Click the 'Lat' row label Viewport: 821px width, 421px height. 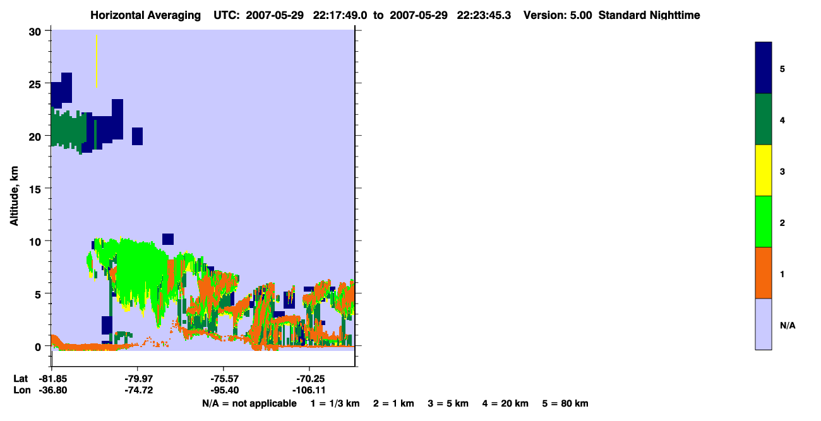pos(20,379)
